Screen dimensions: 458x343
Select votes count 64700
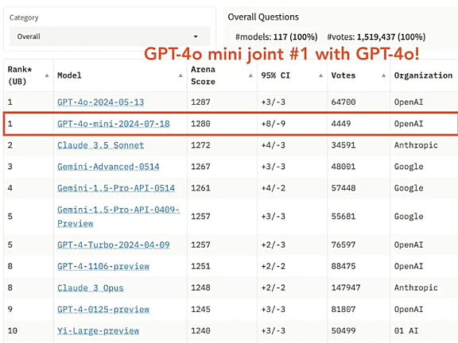(x=343, y=102)
